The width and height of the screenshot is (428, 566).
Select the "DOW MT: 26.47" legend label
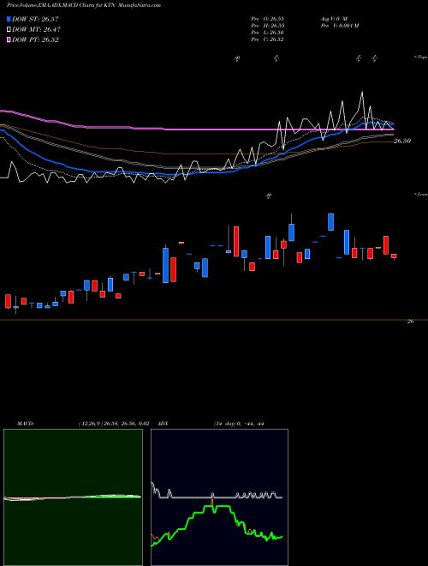coord(36,30)
